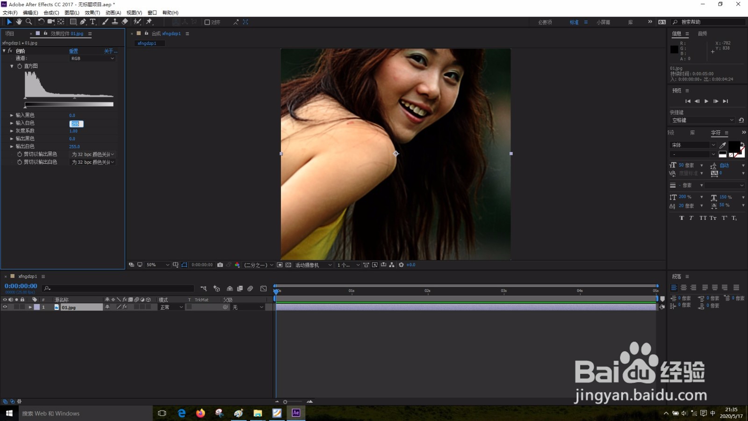Toggle the 直方图 stopwatch
The width and height of the screenshot is (748, 421).
(x=20, y=66)
